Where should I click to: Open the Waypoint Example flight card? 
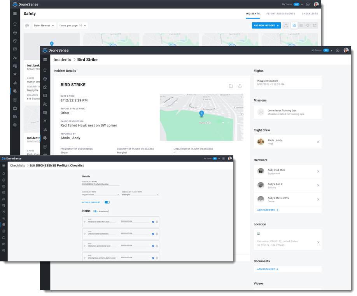[x=287, y=82]
